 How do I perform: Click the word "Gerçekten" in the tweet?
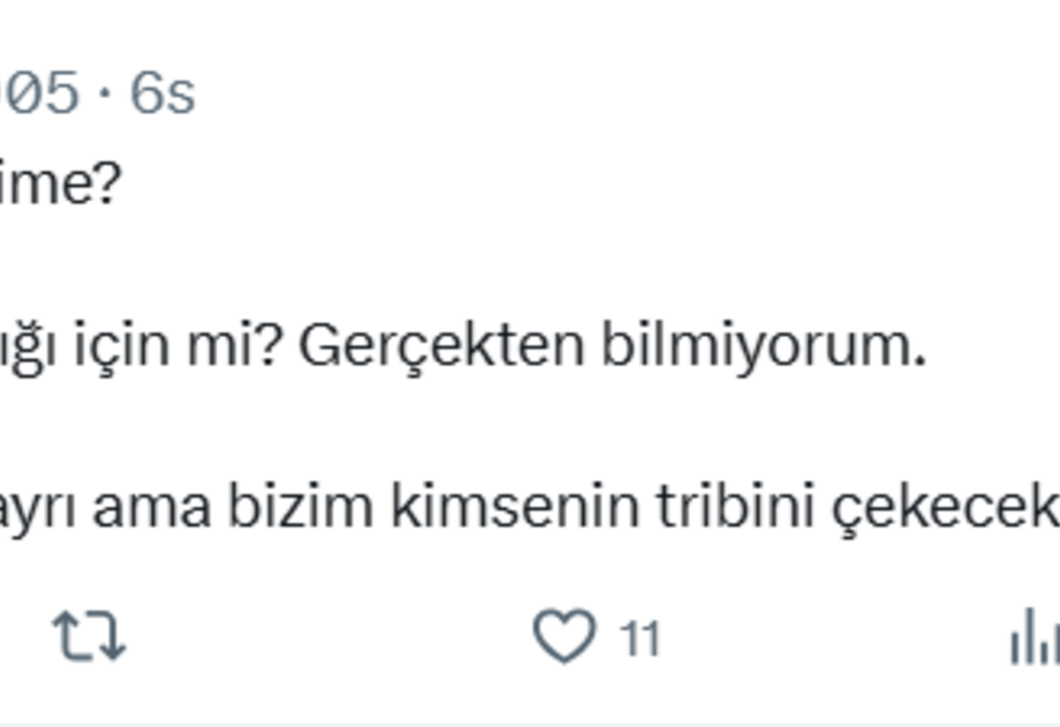[441, 348]
